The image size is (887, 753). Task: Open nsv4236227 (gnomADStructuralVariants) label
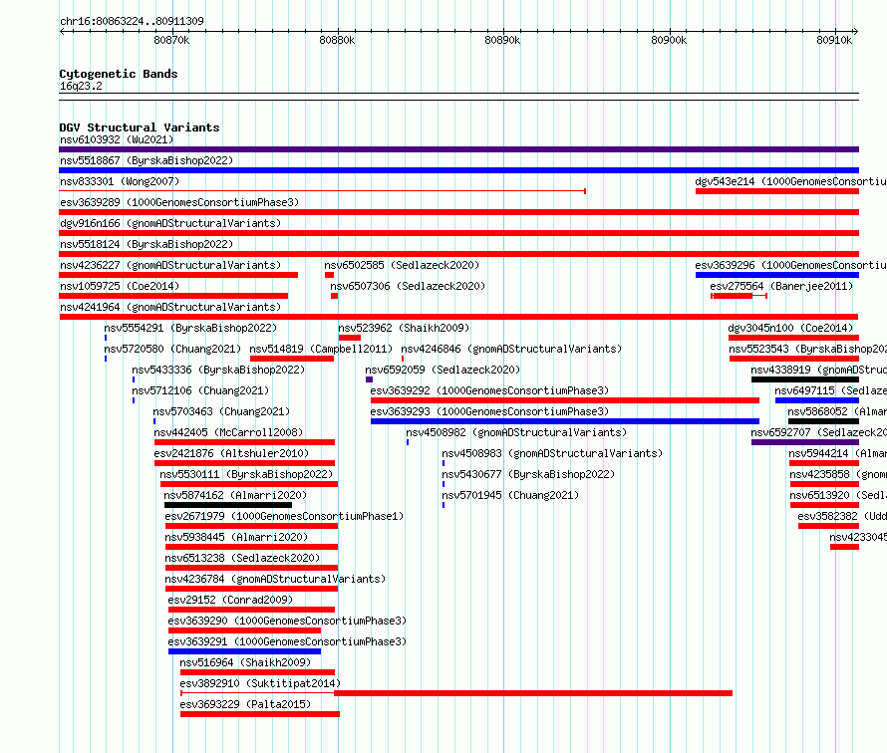click(x=170, y=265)
